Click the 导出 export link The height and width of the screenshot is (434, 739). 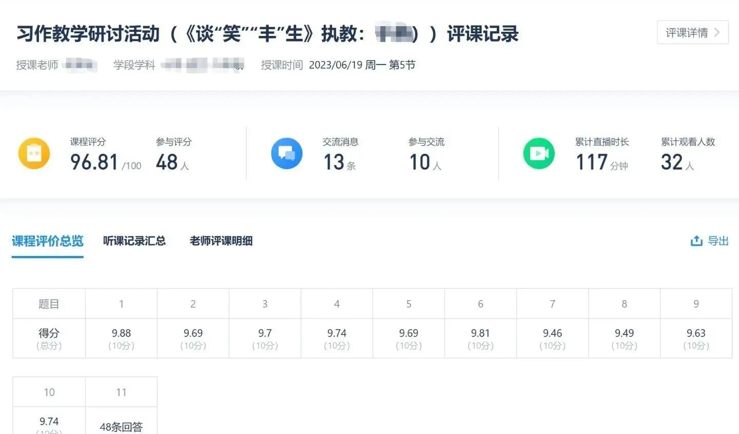[x=718, y=241]
